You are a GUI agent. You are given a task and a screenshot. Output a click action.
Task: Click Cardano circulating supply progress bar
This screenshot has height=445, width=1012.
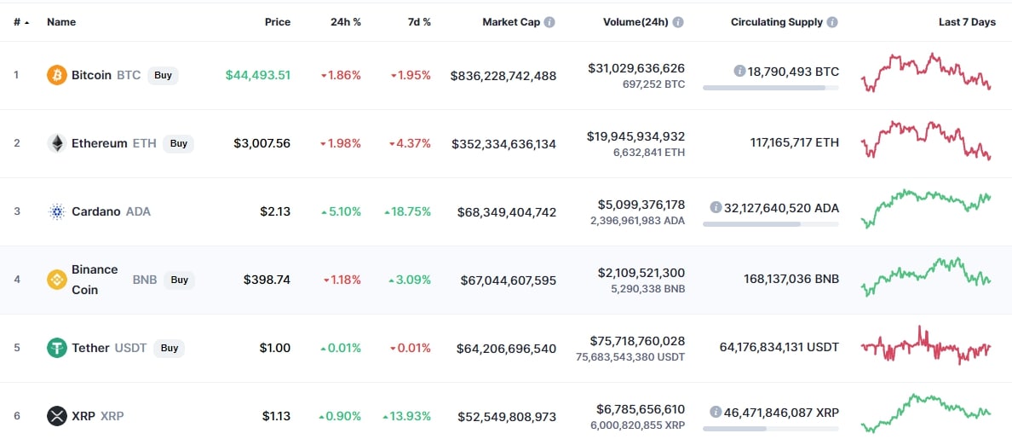[x=771, y=224]
